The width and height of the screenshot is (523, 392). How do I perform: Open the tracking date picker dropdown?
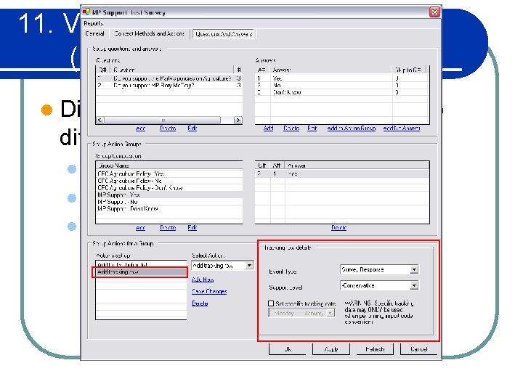click(331, 313)
